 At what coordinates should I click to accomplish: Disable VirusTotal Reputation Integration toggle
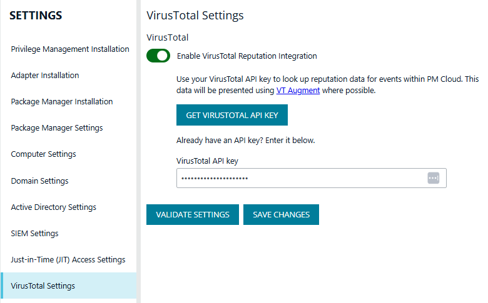pyautogui.click(x=158, y=56)
